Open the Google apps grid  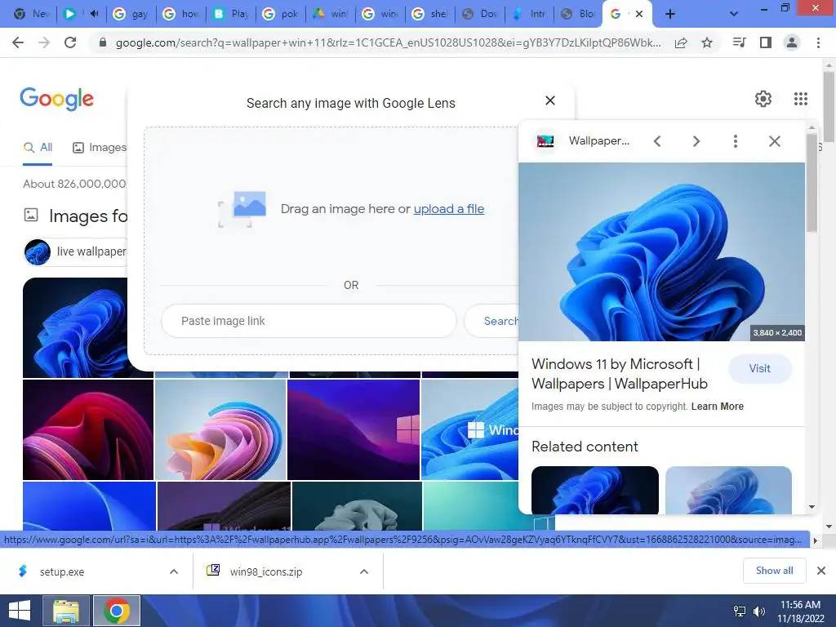(801, 99)
